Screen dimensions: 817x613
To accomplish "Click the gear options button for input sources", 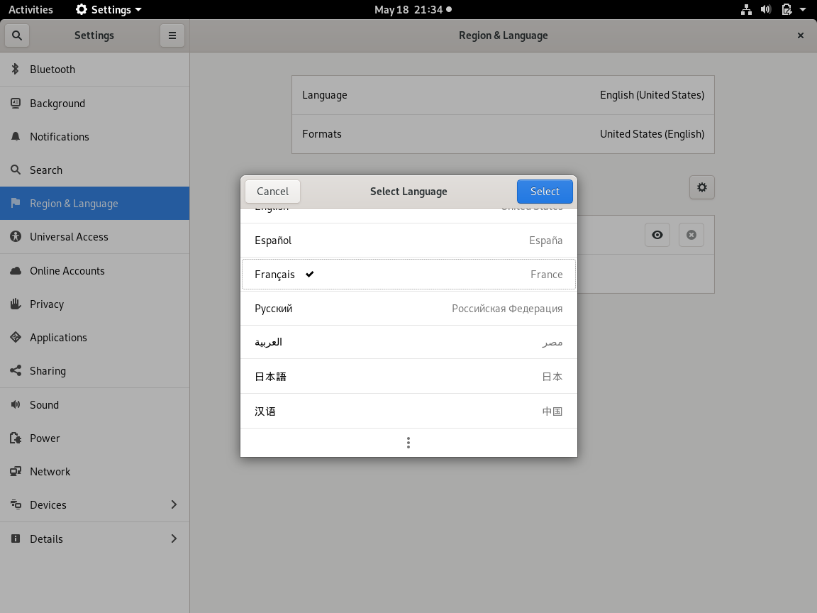I will [x=701, y=187].
